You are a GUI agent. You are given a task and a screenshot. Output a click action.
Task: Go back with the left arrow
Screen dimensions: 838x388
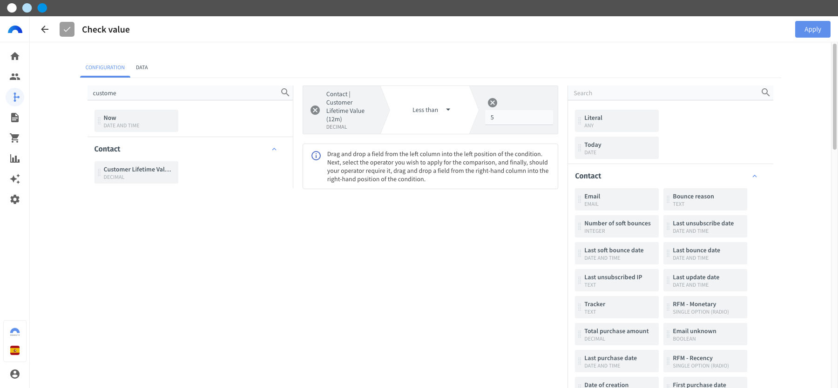tap(45, 29)
